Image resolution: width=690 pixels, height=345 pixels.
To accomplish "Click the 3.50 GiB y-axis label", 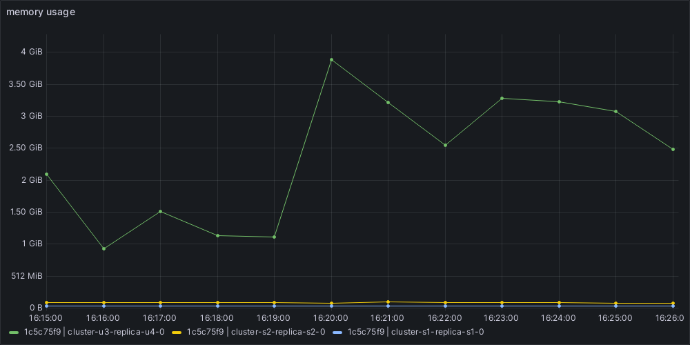I will coord(26,84).
